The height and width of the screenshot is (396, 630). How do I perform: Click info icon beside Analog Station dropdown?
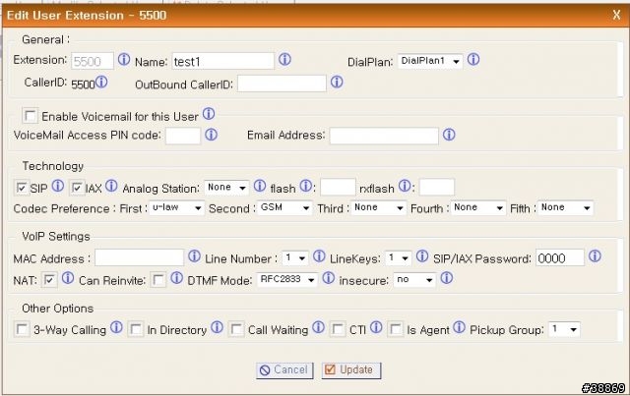point(260,186)
